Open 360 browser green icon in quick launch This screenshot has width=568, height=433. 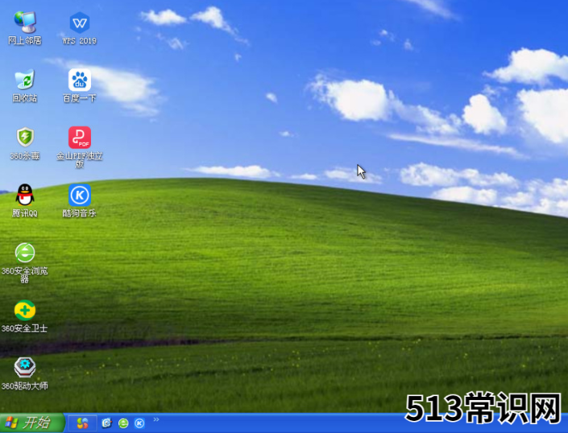[123, 423]
